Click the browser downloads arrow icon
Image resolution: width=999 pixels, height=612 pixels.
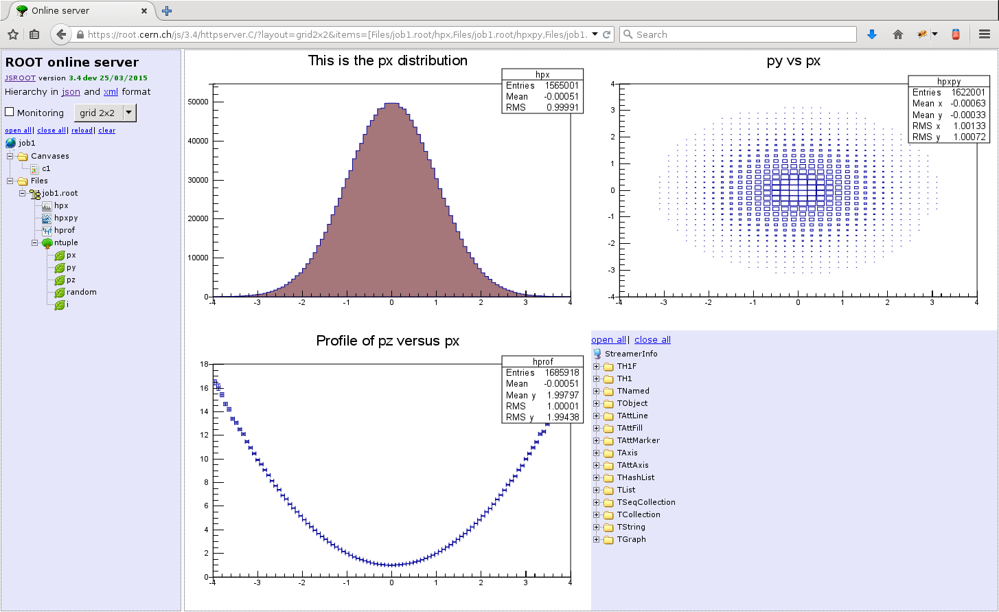point(872,34)
